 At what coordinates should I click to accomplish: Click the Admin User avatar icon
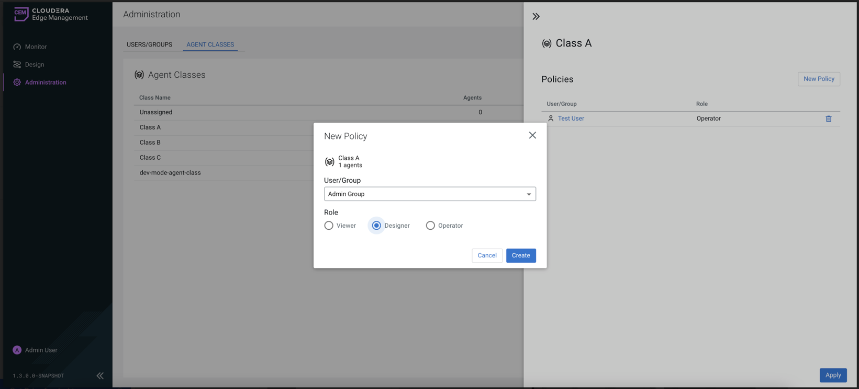point(17,350)
